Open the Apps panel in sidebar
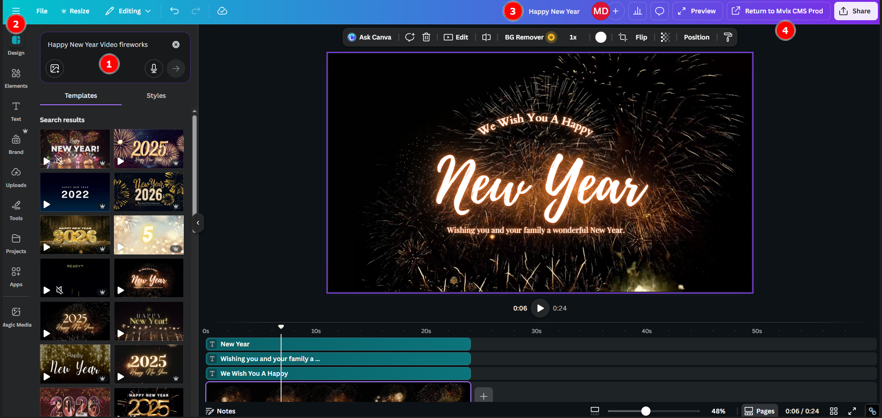The height and width of the screenshot is (418, 882). [16, 277]
